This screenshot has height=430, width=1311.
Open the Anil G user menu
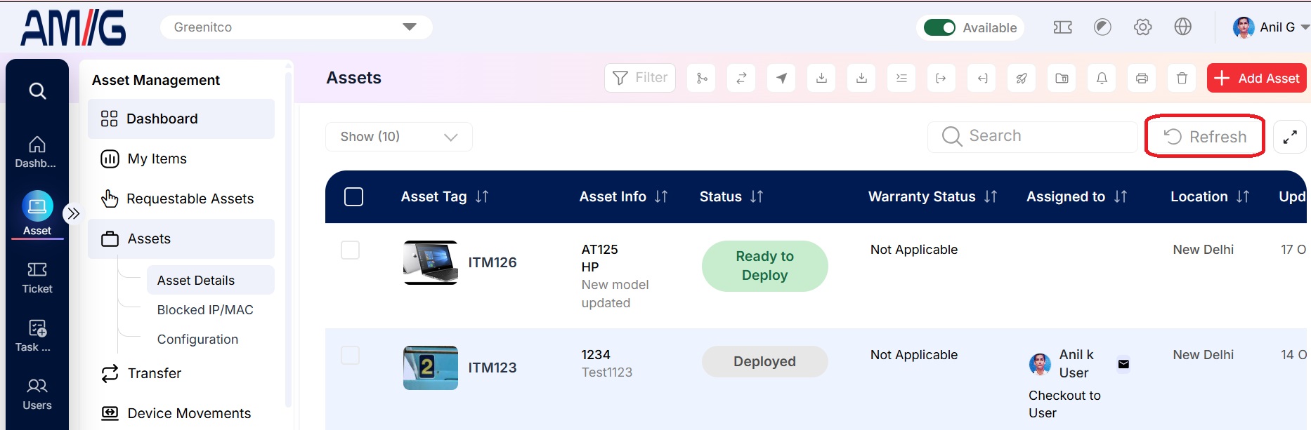1272,27
